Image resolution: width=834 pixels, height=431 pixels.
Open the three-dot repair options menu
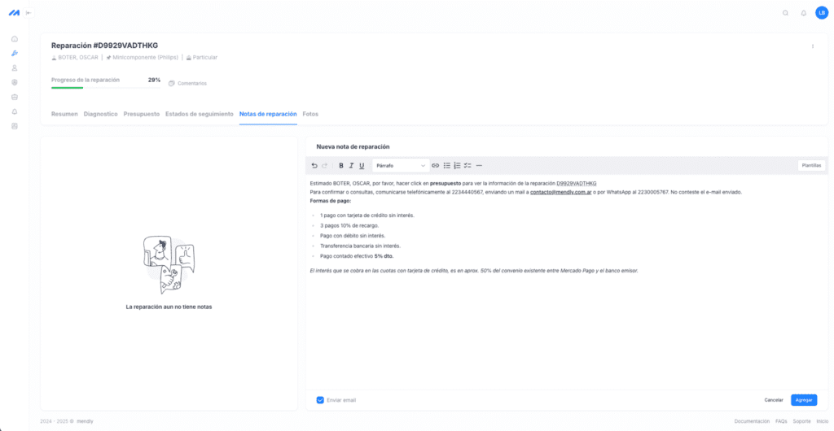[812, 46]
